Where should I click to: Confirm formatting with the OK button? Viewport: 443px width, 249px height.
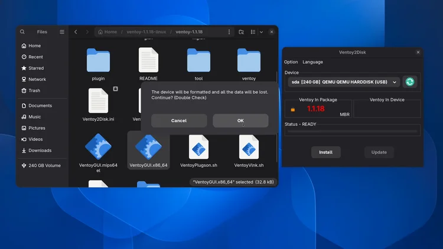click(240, 120)
